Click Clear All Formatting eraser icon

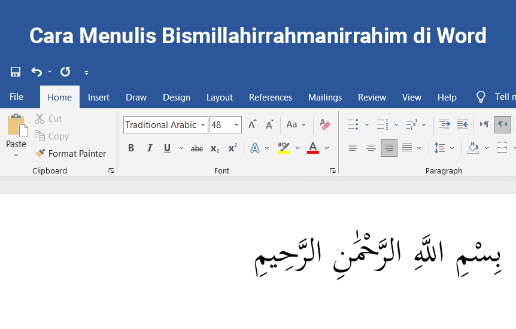pos(325,124)
